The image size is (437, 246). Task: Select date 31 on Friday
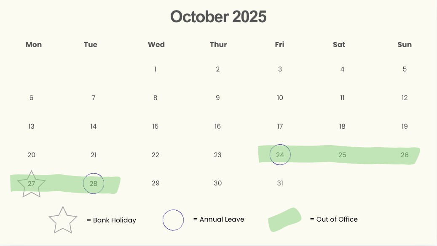click(280, 183)
